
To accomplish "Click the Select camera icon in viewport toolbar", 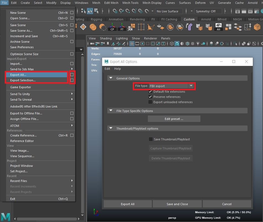I will 92,44.
